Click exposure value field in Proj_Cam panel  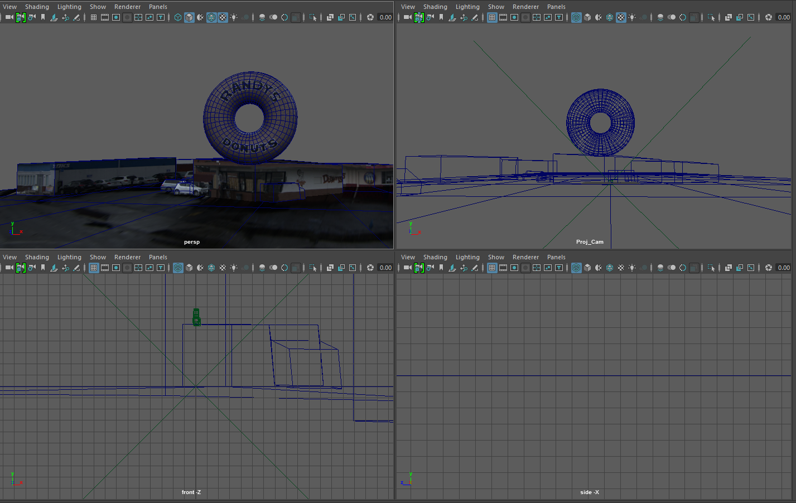tap(784, 17)
